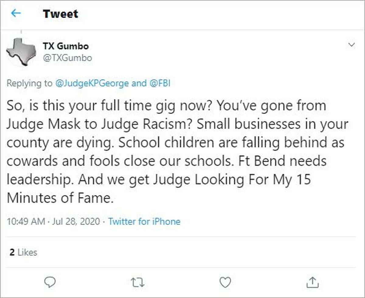View the 2 Likes list
365x298 pixels.
(x=23, y=252)
